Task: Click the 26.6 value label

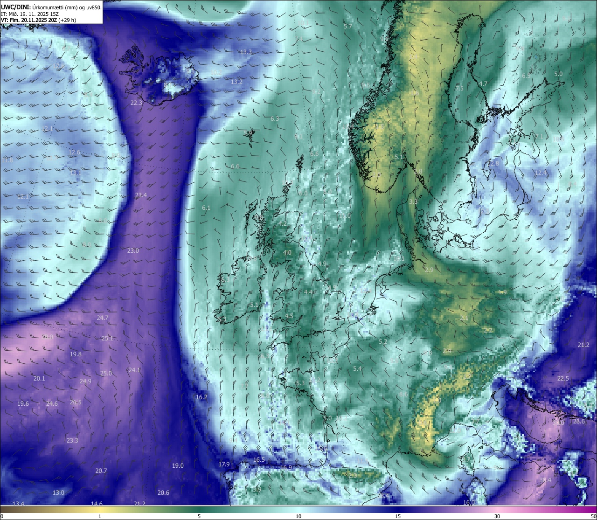Action: point(578,422)
